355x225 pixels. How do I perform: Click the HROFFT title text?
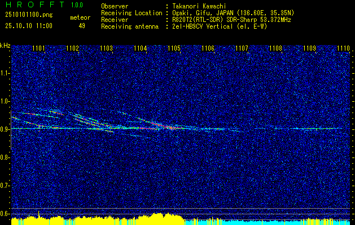coord(34,4)
